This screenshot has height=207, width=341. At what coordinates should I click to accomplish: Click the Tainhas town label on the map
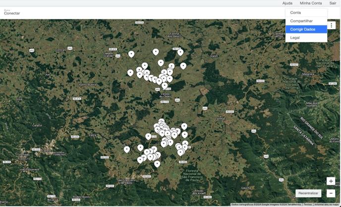tap(220, 119)
